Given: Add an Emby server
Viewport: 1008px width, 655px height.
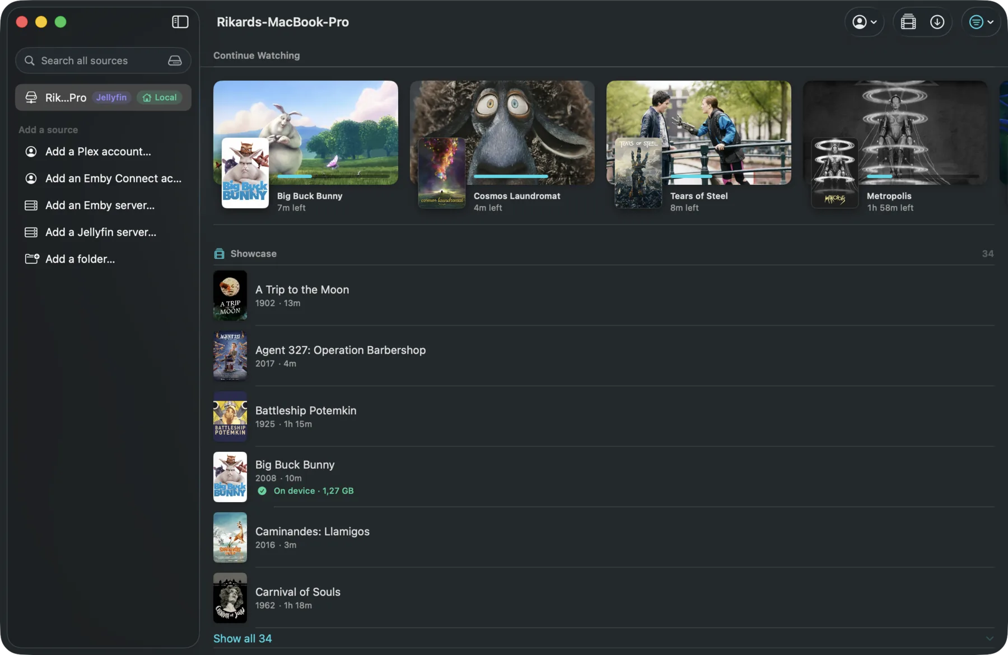Looking at the screenshot, I should click(x=103, y=205).
